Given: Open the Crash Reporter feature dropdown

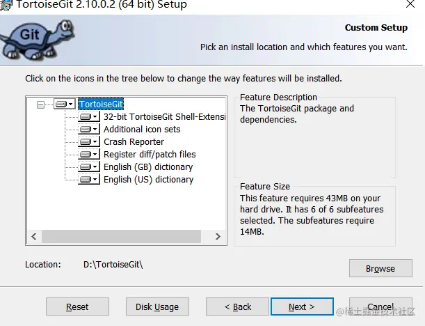Looking at the screenshot, I should 89,141.
